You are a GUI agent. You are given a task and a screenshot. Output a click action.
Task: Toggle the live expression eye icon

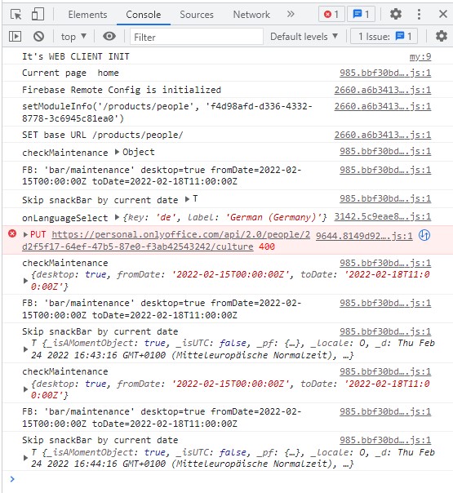tap(109, 37)
